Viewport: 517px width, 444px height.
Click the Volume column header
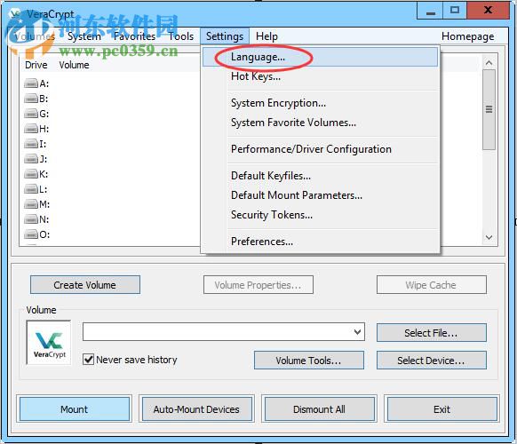click(x=75, y=65)
